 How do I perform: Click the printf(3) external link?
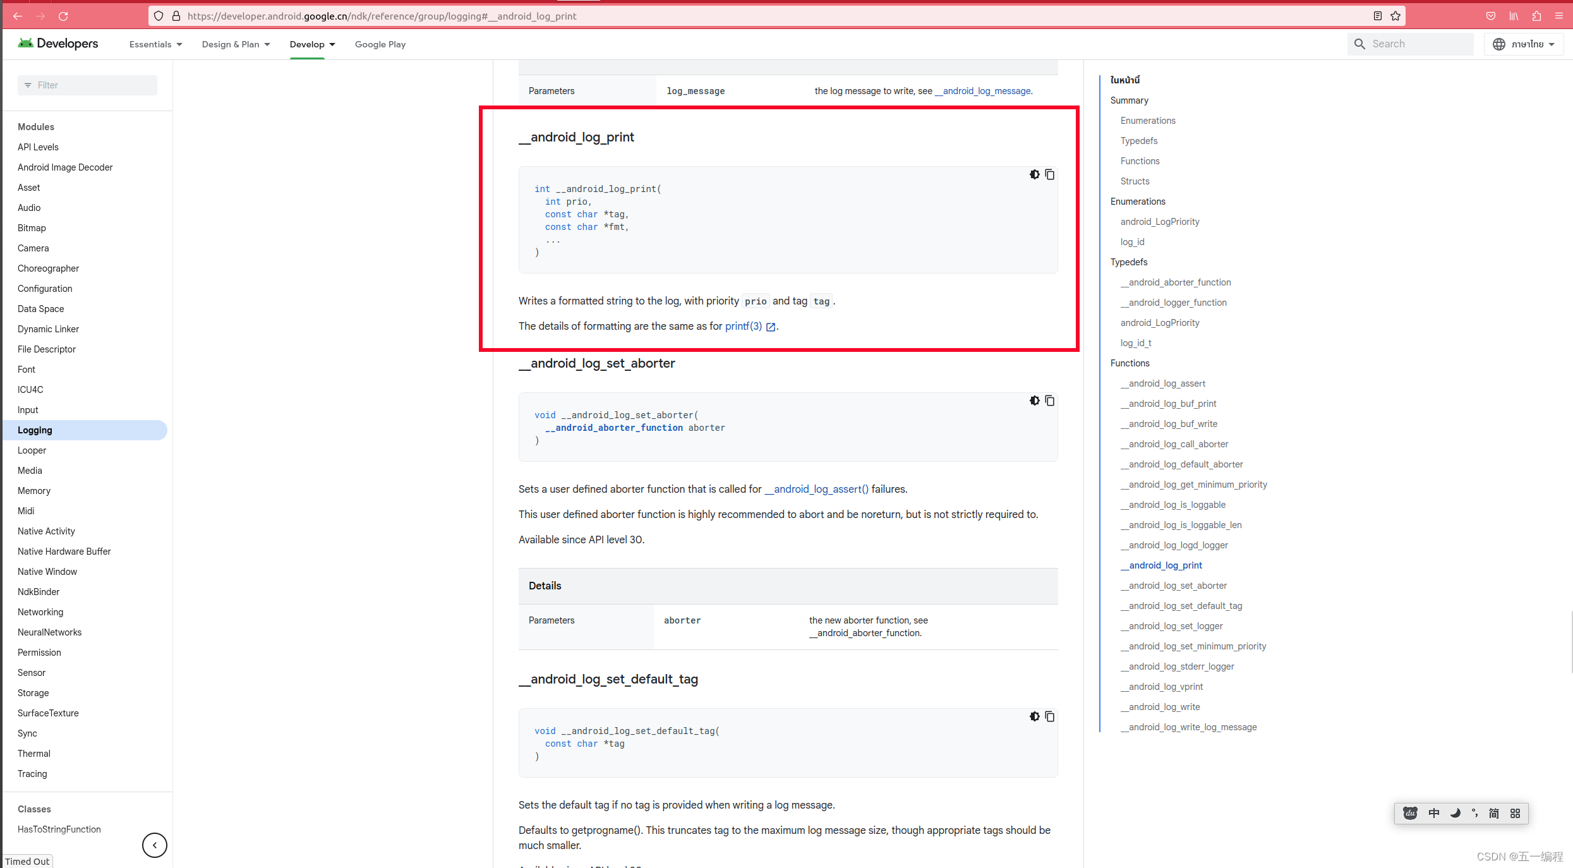tap(744, 326)
